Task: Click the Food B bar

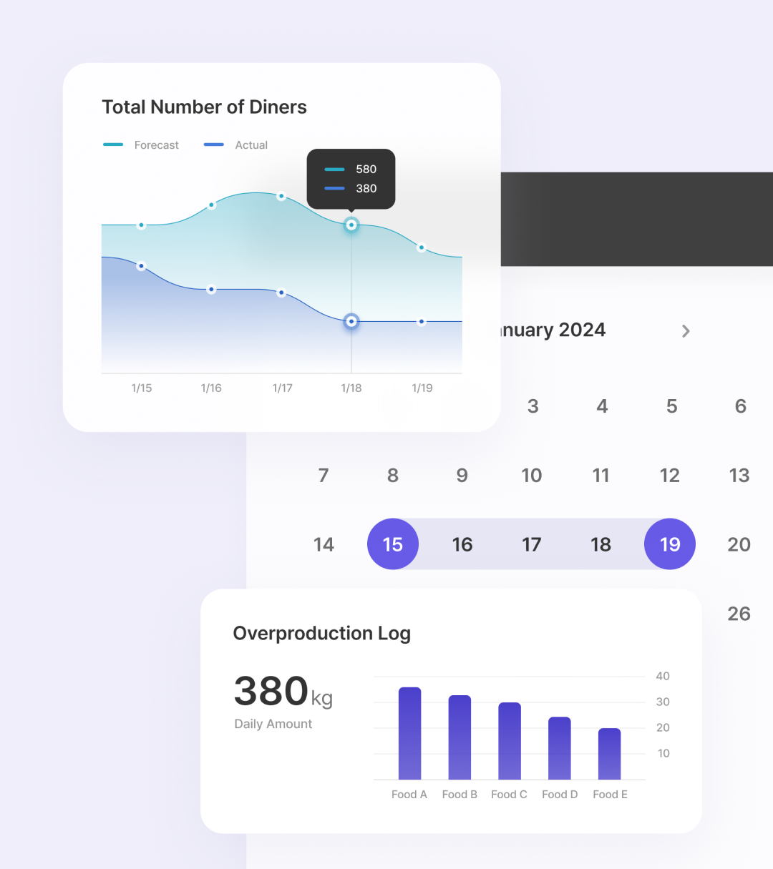Action: point(460,737)
